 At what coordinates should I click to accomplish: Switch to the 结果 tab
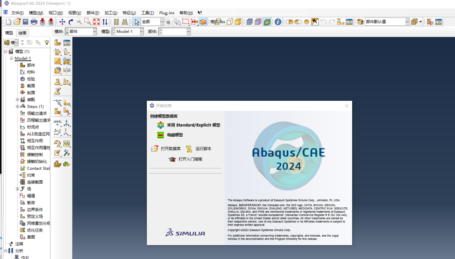23,33
